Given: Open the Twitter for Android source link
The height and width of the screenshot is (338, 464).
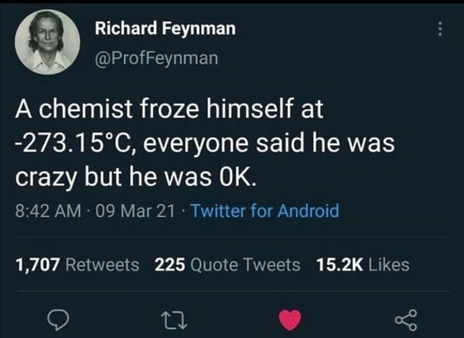Looking at the screenshot, I should 265,211.
